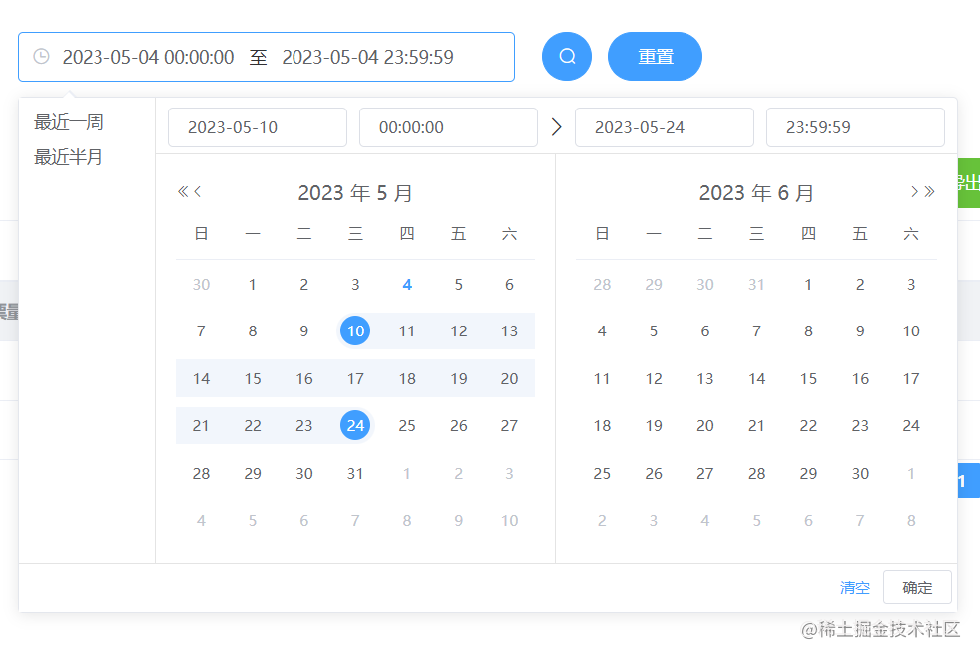Click the clock icon in the date range field

(39, 56)
